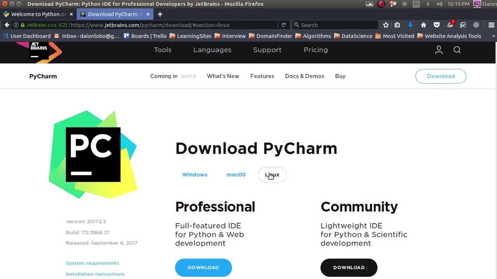Open the Tools menu on the JetBrains site
This screenshot has height=279, width=497.
[x=163, y=50]
